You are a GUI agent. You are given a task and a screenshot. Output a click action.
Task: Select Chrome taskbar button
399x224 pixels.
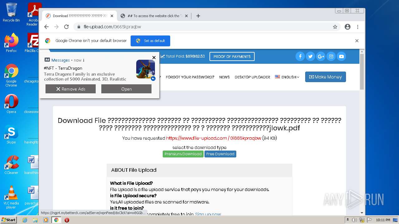[56, 220]
